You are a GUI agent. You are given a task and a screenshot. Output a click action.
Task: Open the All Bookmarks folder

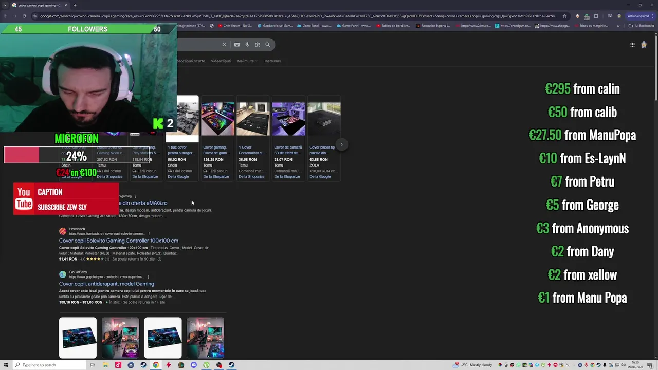coord(642,26)
